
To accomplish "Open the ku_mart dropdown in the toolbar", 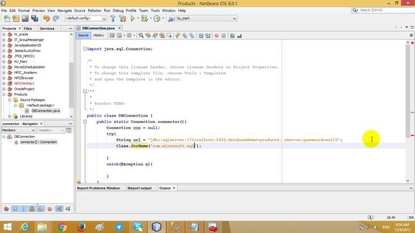I will 206,19.
